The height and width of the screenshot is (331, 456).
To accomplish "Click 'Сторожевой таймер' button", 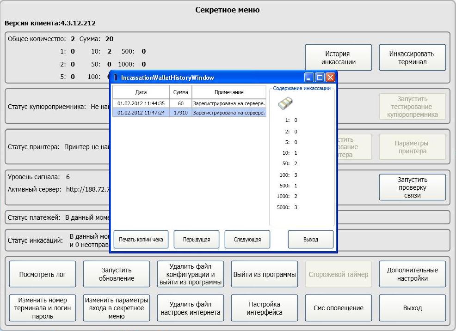I will point(339,274).
